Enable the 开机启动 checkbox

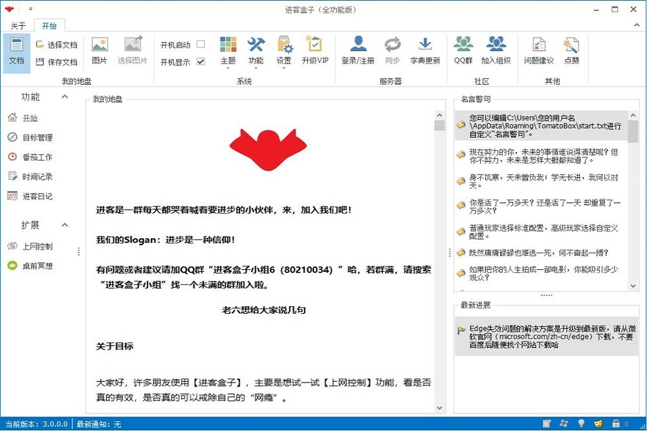point(201,45)
